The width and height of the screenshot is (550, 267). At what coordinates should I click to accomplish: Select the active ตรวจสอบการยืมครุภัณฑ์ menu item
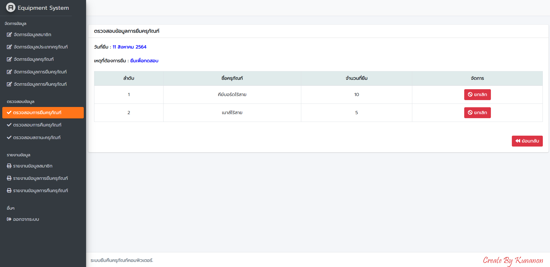click(x=43, y=113)
